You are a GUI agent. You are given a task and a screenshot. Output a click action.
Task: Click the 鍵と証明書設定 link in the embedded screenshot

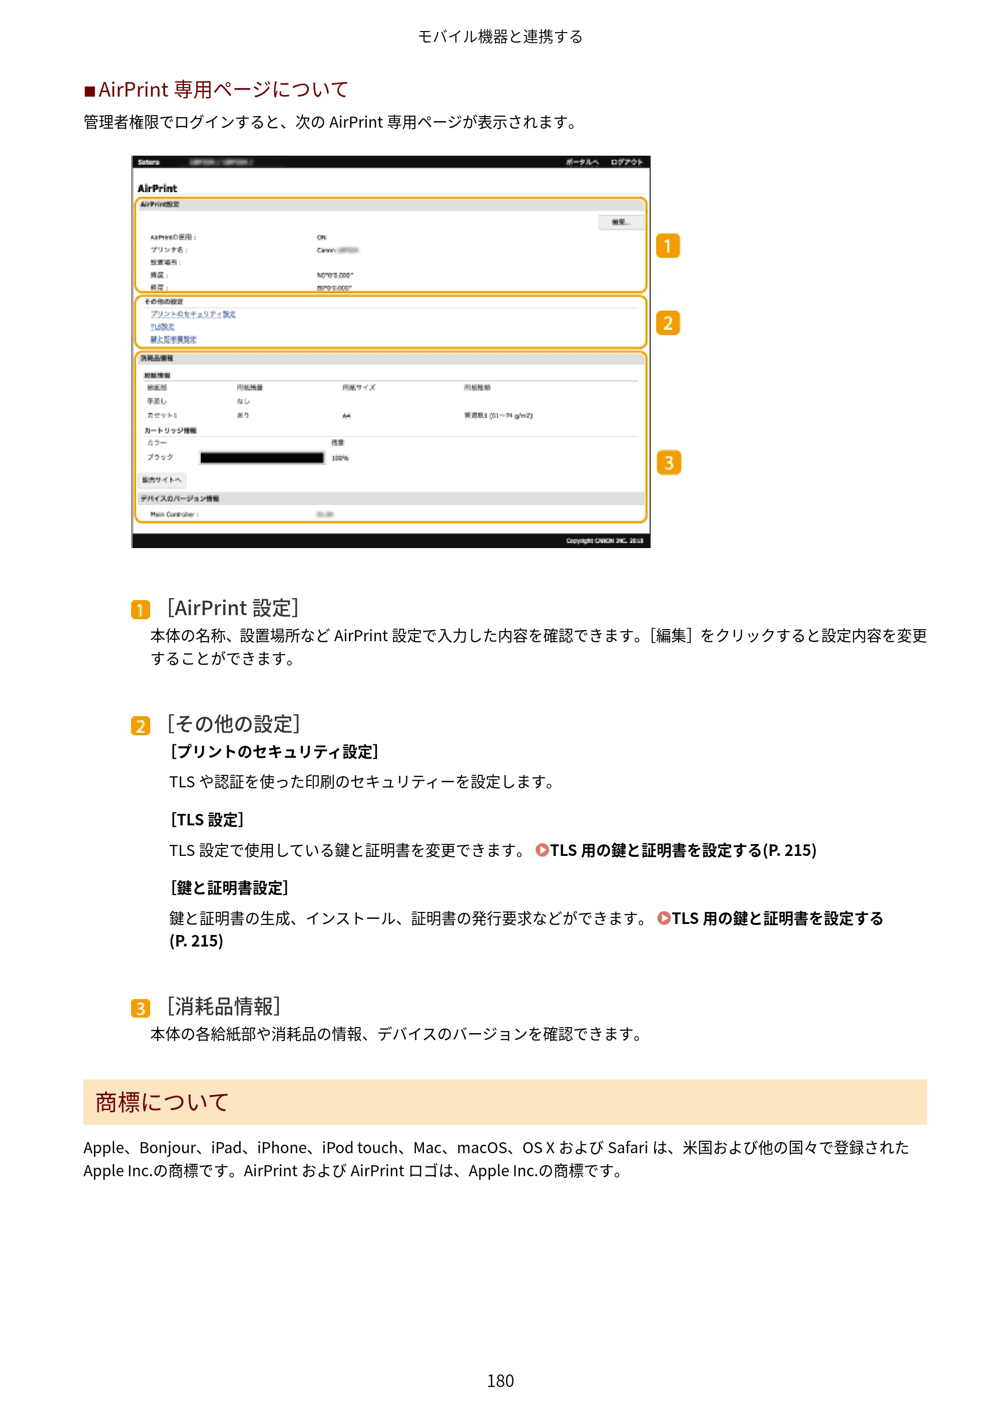point(173,339)
